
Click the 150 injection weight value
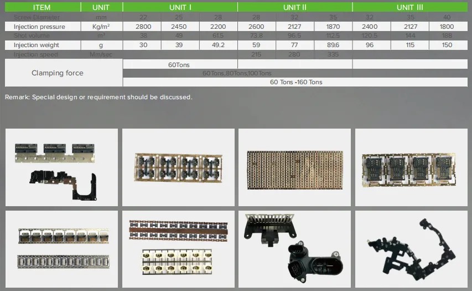(448, 45)
